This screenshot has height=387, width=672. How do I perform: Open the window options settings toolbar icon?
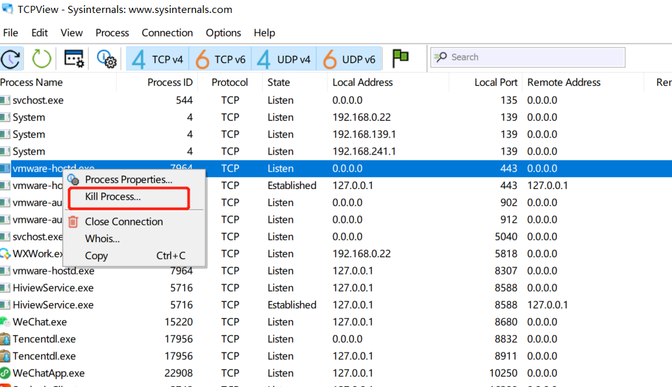click(x=74, y=58)
